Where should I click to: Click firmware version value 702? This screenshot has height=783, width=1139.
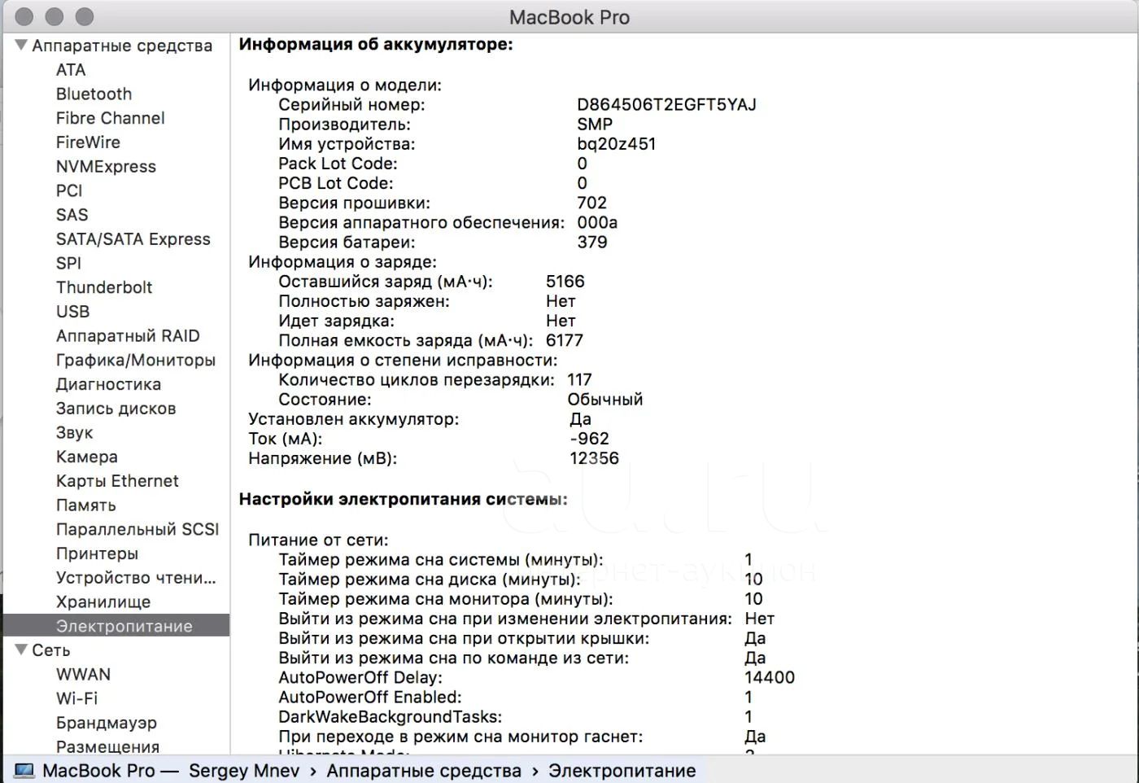point(591,203)
